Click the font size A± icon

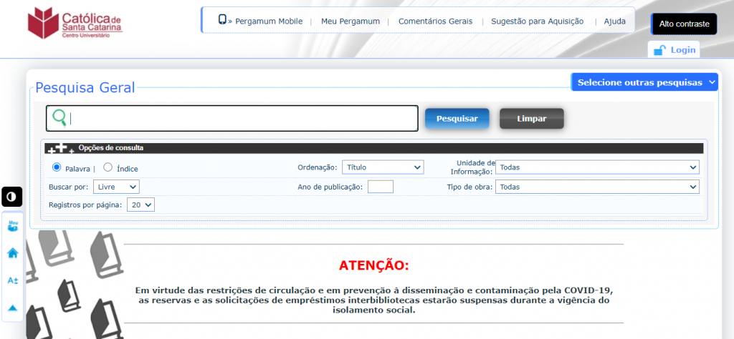(12, 280)
